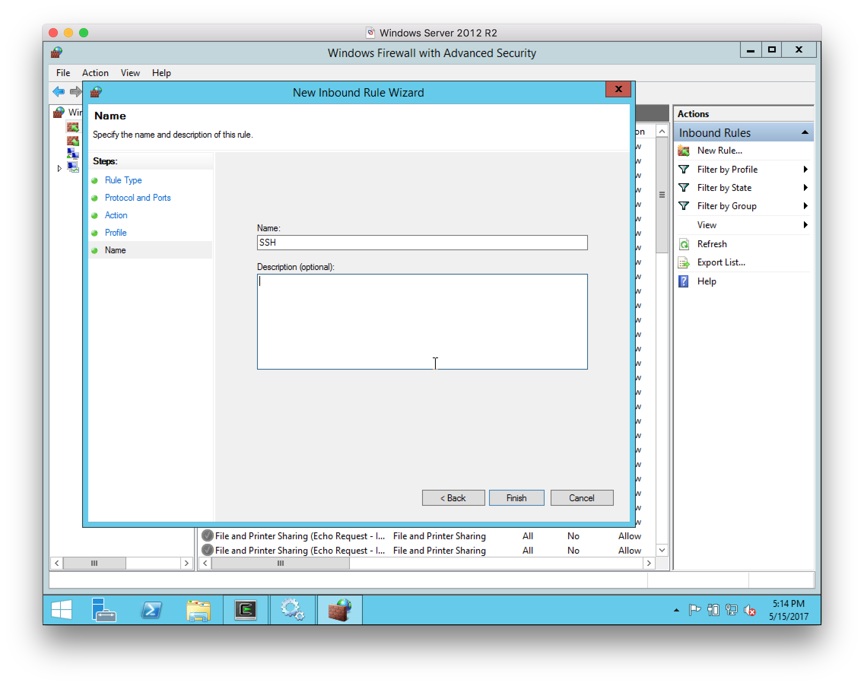Click the Filter by State funnel icon
This screenshot has width=864, height=686.
click(684, 187)
